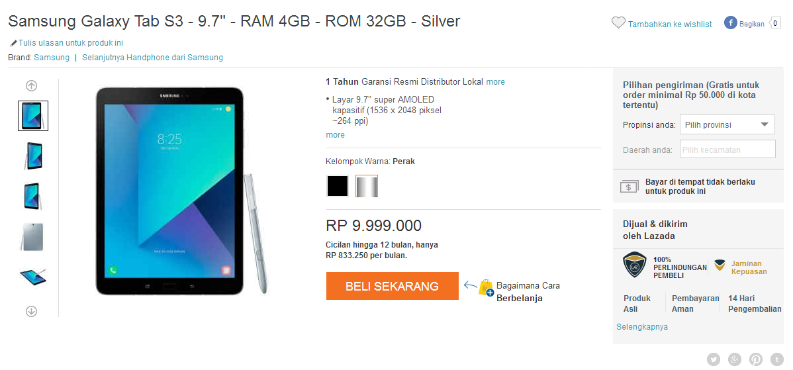Image resolution: width=793 pixels, height=370 pixels.
Task: Show next thumbnails with down arrow
Action: (31, 311)
